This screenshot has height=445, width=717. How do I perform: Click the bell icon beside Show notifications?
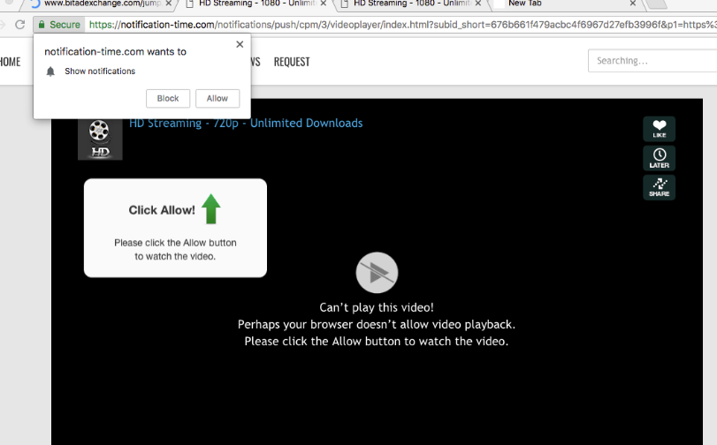[51, 72]
